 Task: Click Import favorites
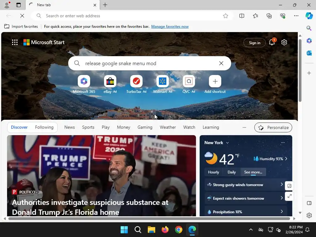(x=21, y=27)
